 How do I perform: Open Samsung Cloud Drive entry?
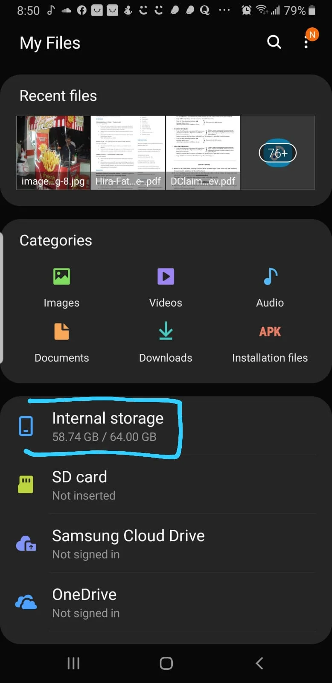(x=166, y=543)
